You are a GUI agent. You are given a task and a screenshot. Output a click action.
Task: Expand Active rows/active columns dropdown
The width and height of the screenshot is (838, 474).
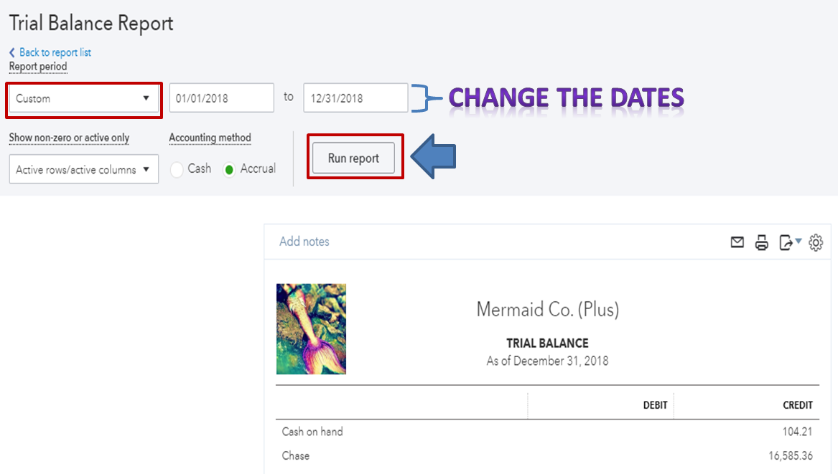click(84, 169)
